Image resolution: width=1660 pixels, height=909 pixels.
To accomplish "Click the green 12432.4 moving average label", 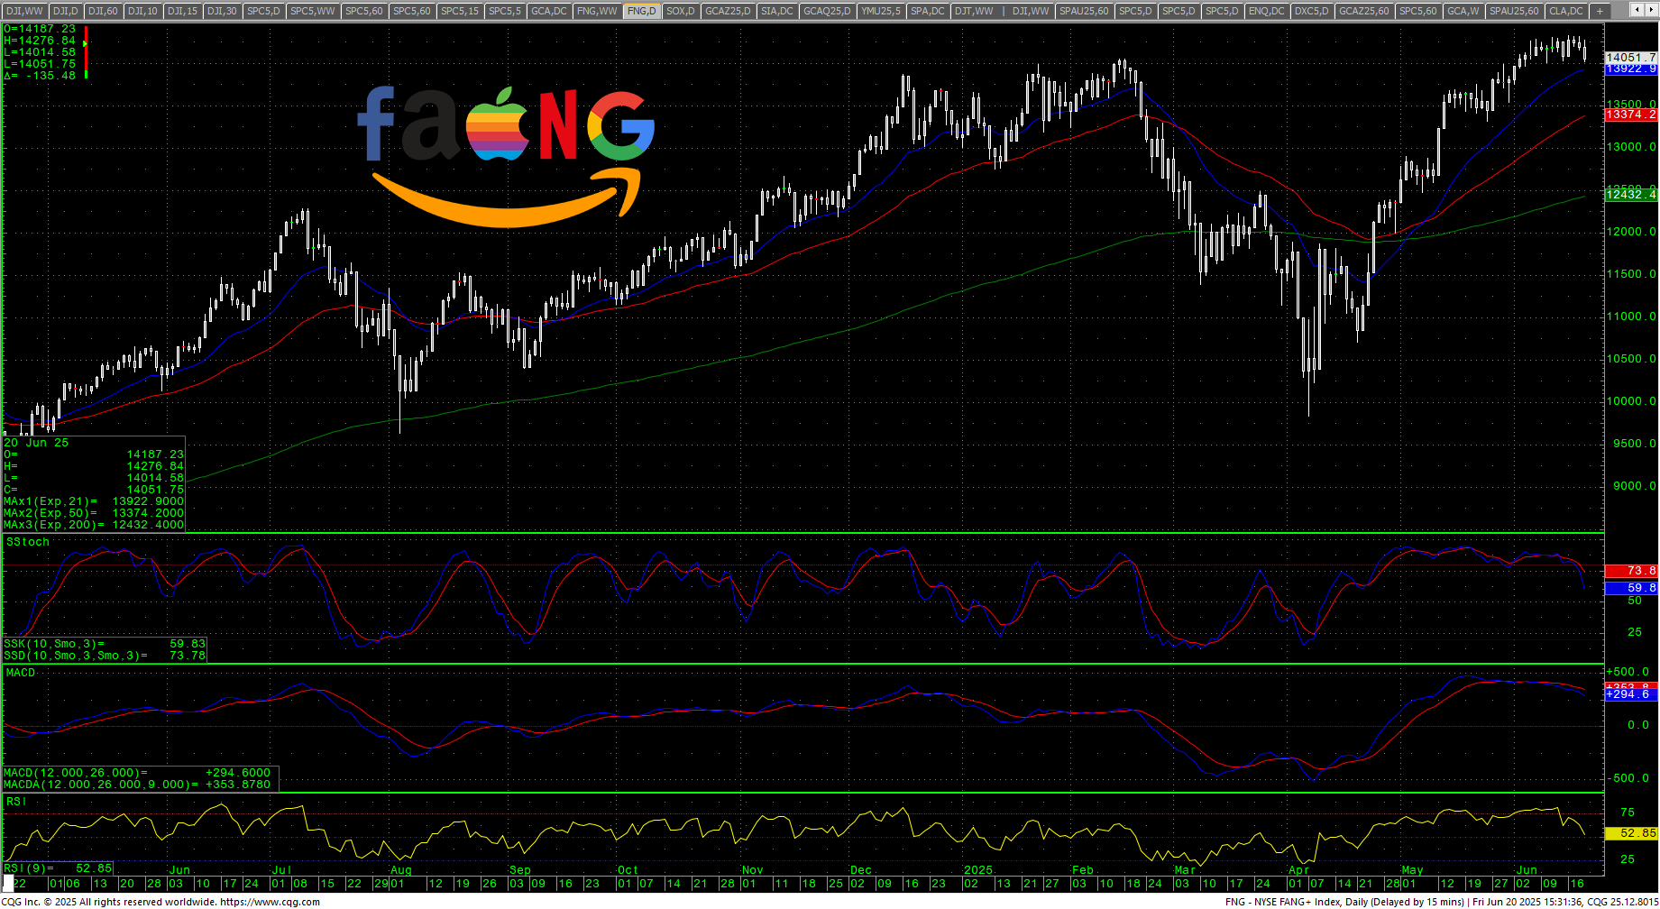I will (x=1631, y=195).
